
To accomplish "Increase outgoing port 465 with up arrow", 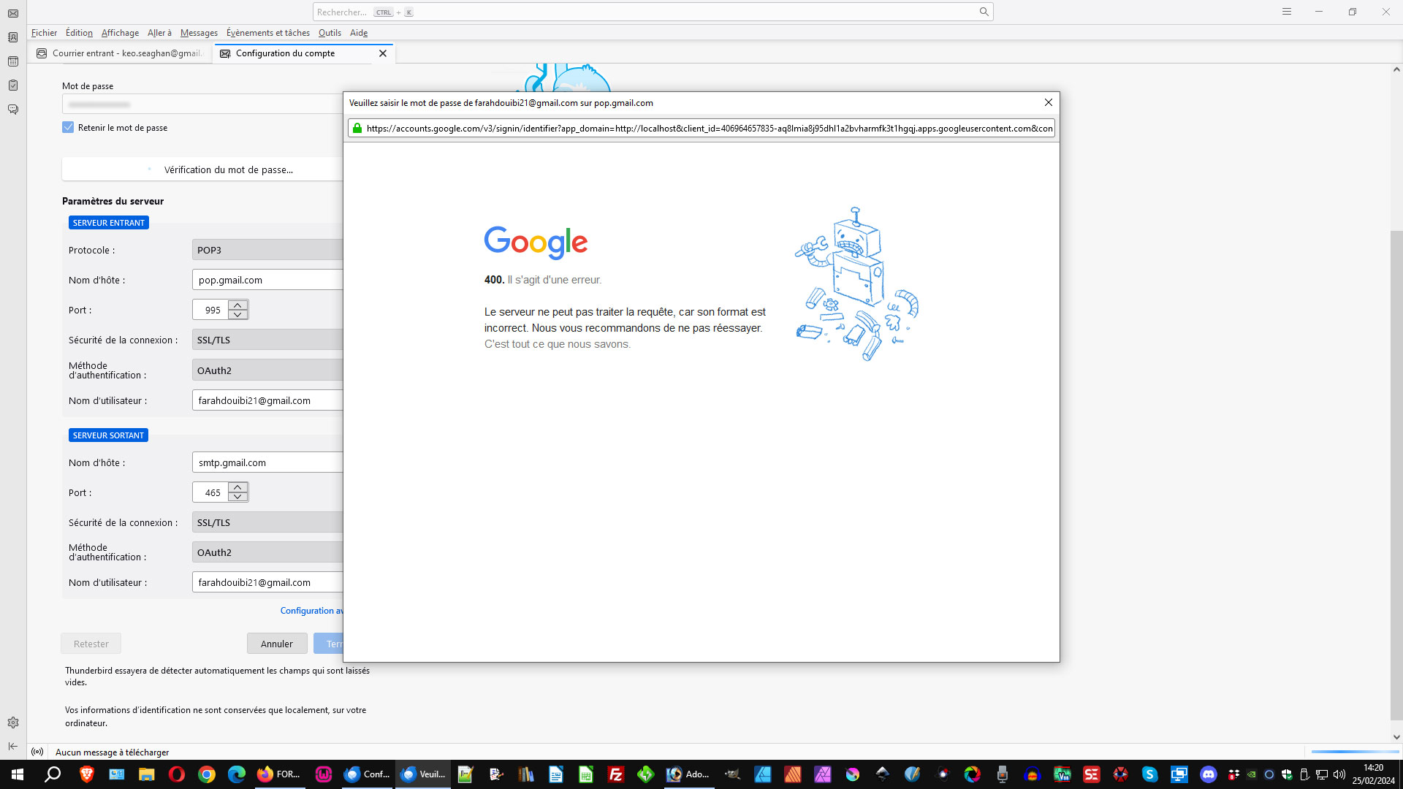I will click(x=237, y=487).
